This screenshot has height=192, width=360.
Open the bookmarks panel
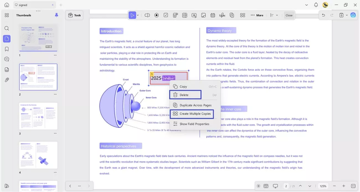pos(7,49)
